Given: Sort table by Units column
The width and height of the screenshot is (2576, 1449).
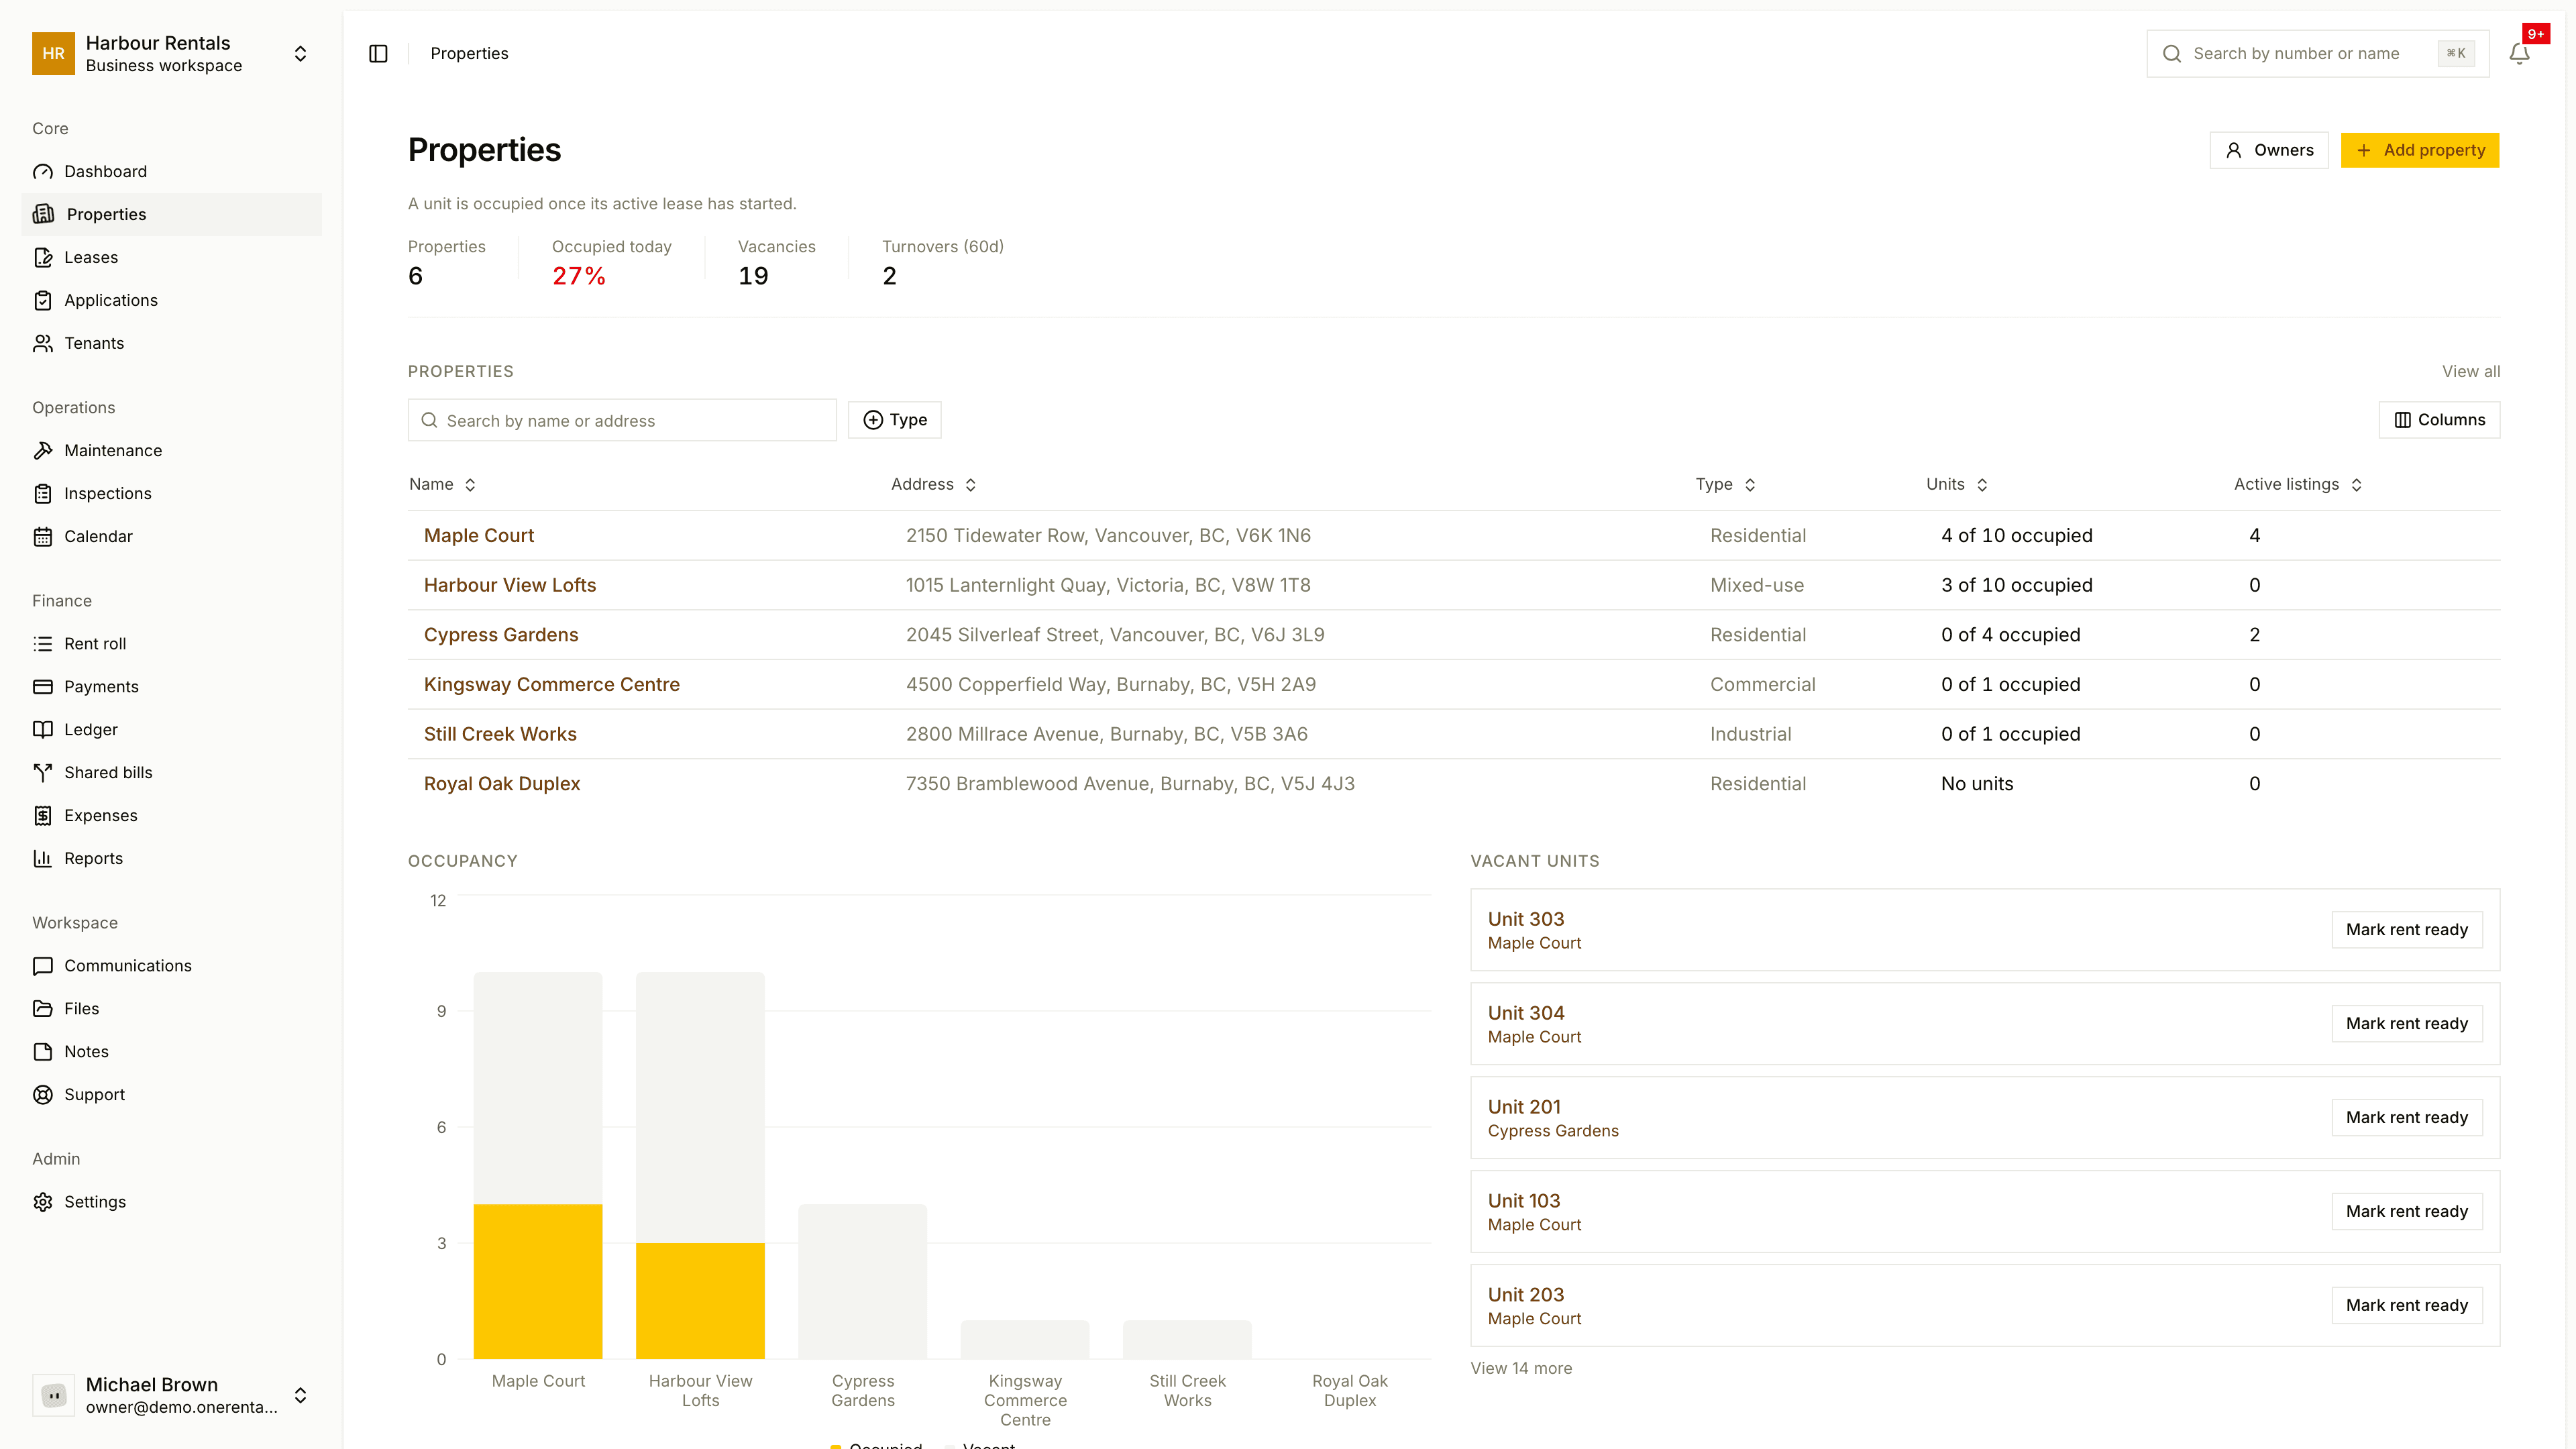Looking at the screenshot, I should pos(1957,484).
